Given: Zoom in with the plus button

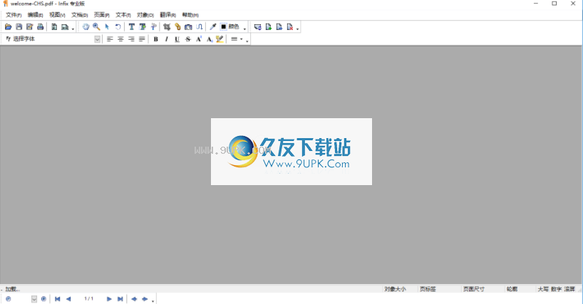Looking at the screenshot, I should pyautogui.click(x=43, y=299).
